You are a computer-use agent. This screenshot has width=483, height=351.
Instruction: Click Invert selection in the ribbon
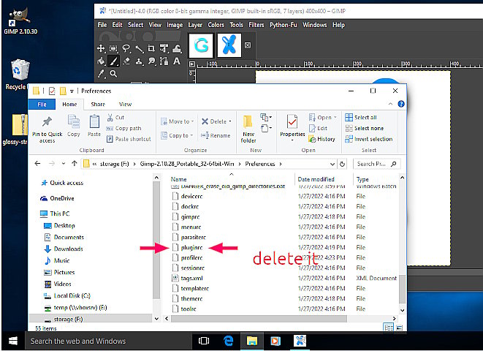click(371, 139)
